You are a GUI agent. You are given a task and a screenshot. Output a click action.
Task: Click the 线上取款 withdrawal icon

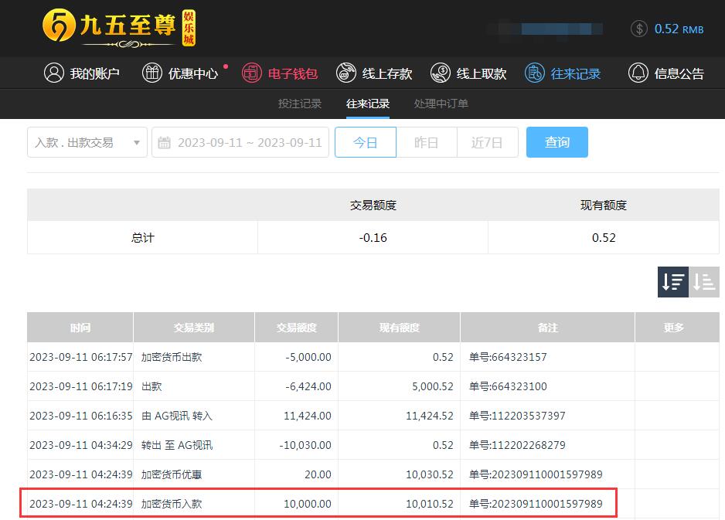pyautogui.click(x=441, y=73)
